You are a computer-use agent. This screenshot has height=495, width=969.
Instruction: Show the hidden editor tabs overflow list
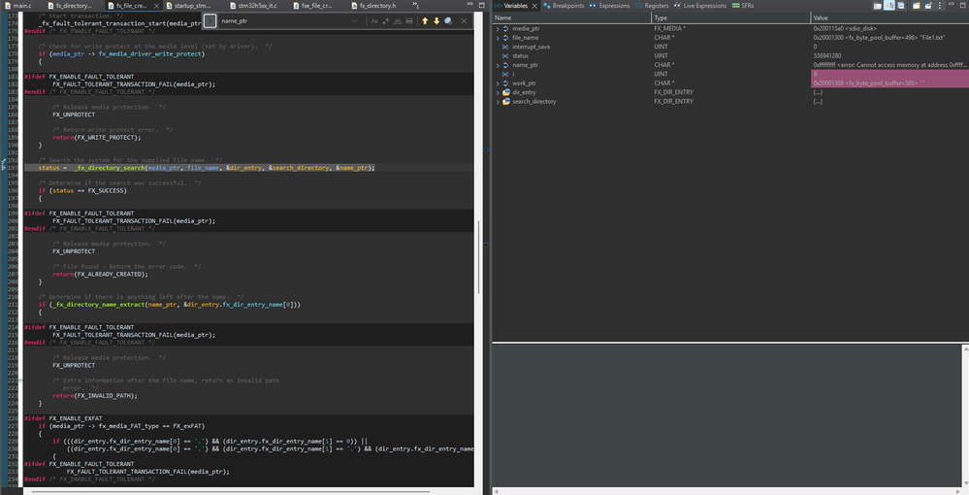(415, 5)
